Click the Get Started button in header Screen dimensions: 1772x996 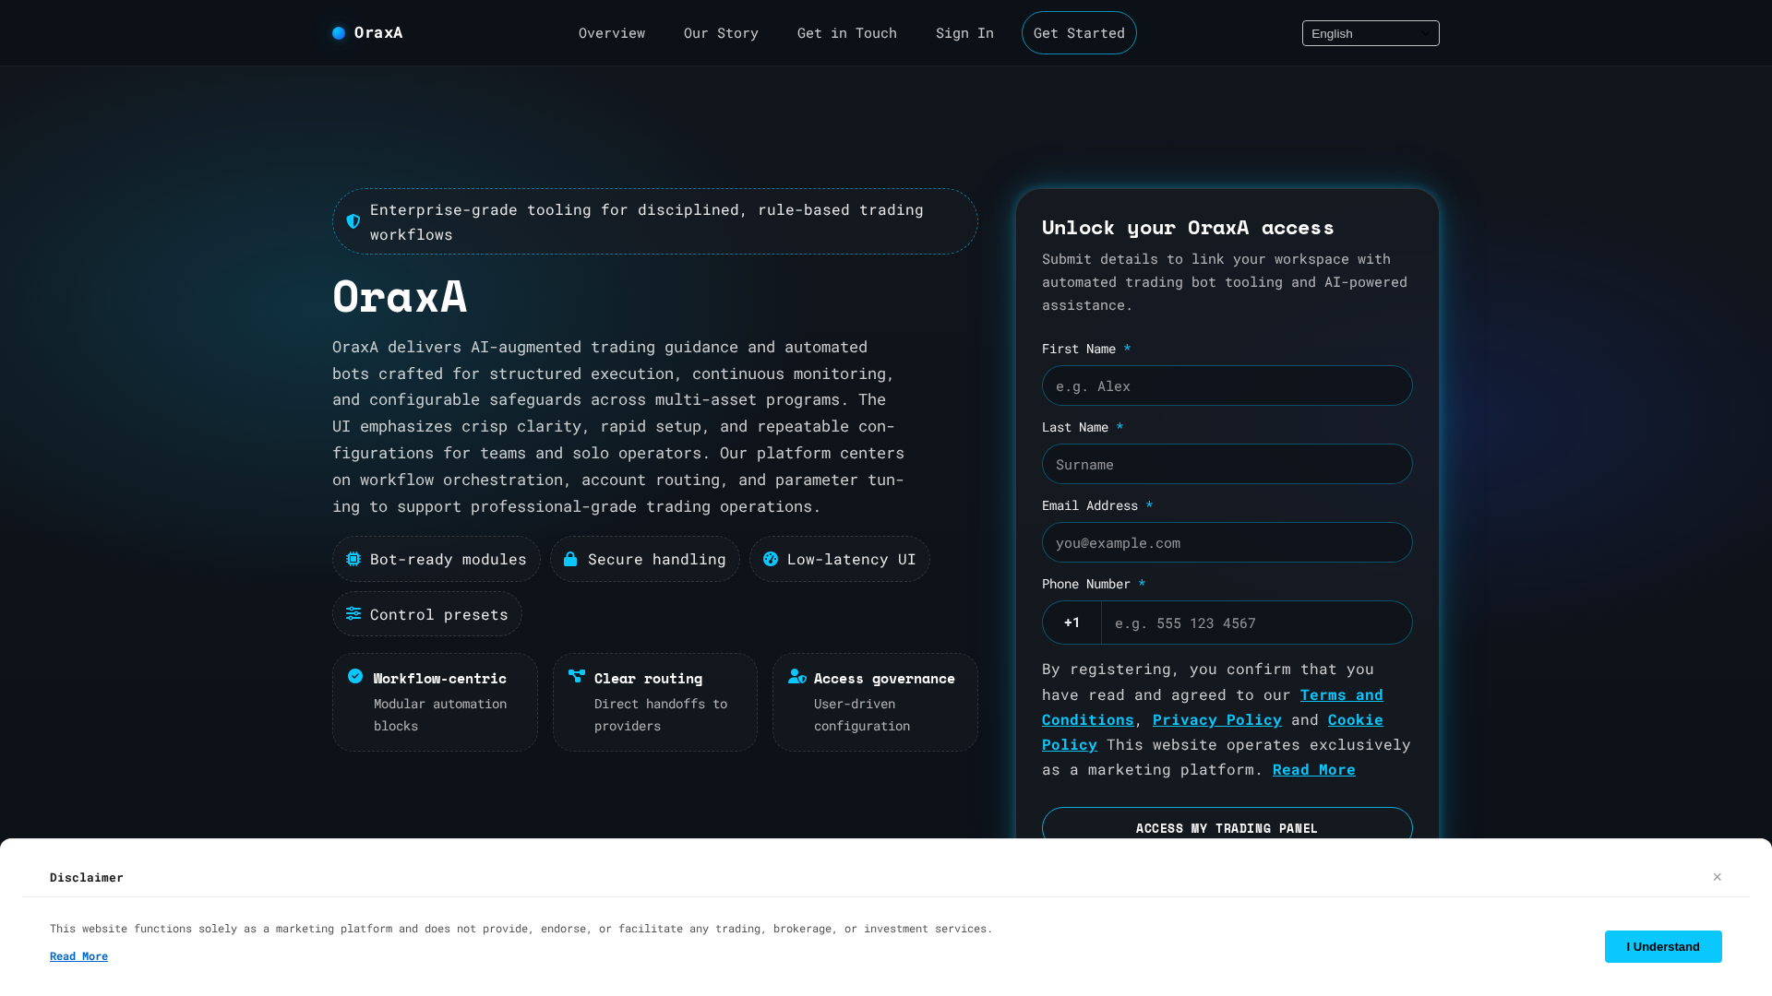1079,33
